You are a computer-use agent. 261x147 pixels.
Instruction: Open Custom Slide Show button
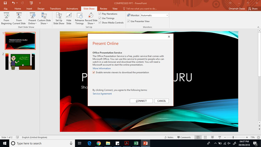coord(44,18)
